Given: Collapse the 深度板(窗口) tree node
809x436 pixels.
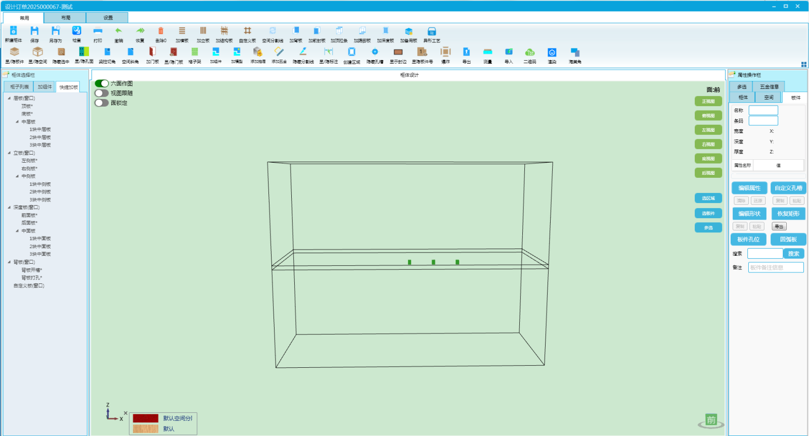Looking at the screenshot, I should pyautogui.click(x=9, y=207).
